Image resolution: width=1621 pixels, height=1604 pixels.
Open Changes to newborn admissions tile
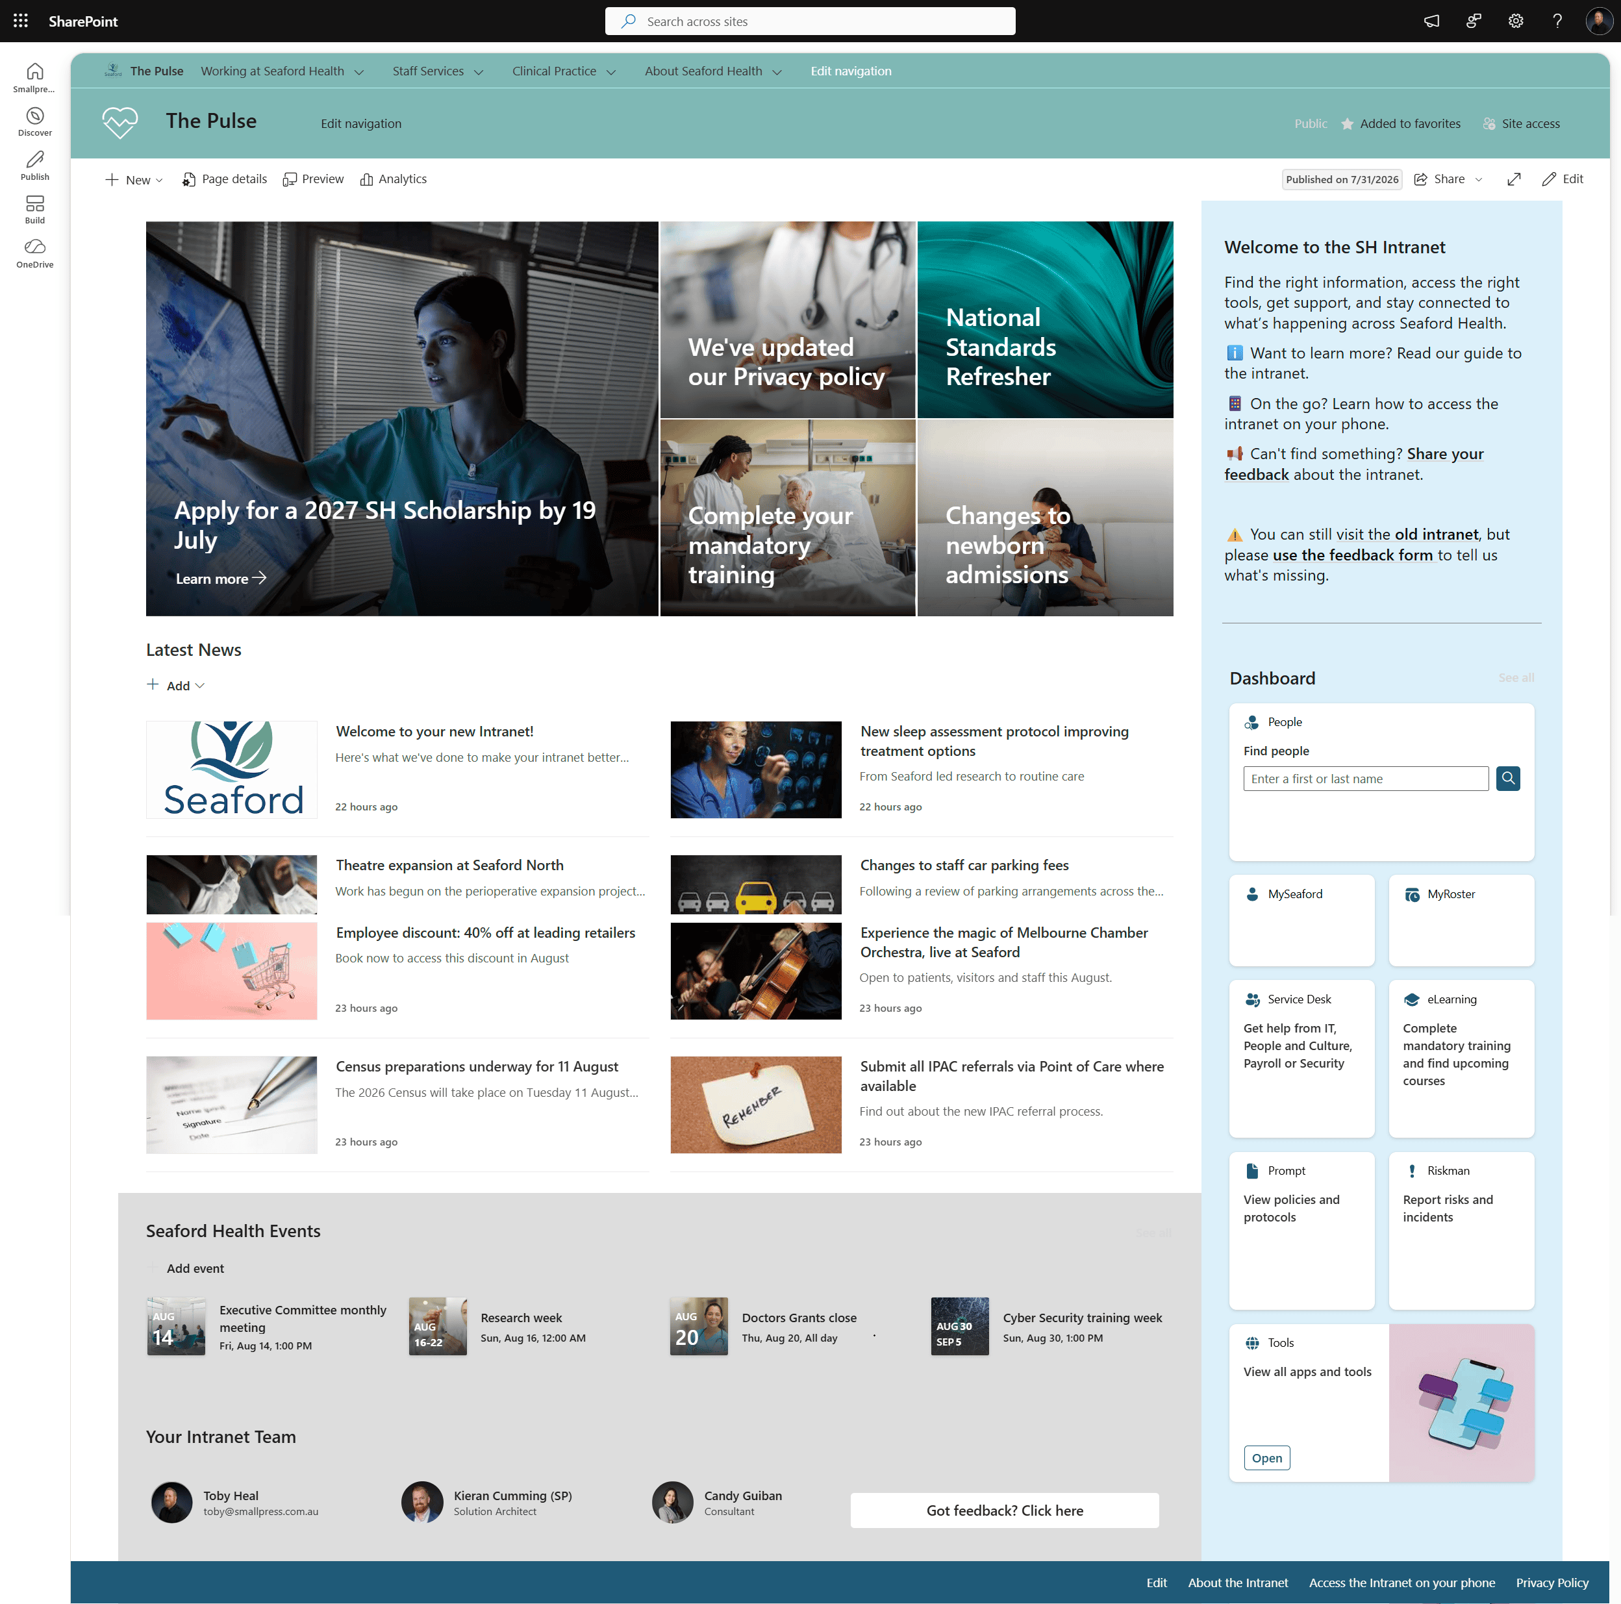coord(1046,518)
